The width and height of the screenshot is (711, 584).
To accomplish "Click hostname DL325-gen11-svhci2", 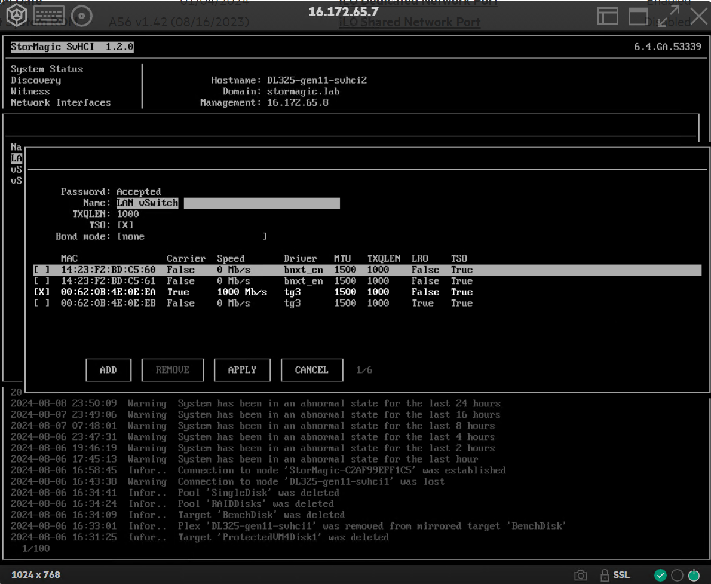I will pyautogui.click(x=317, y=80).
